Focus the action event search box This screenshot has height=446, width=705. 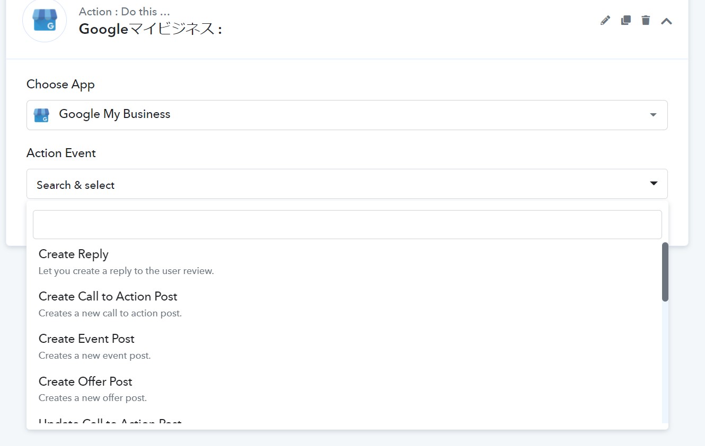tap(347, 224)
